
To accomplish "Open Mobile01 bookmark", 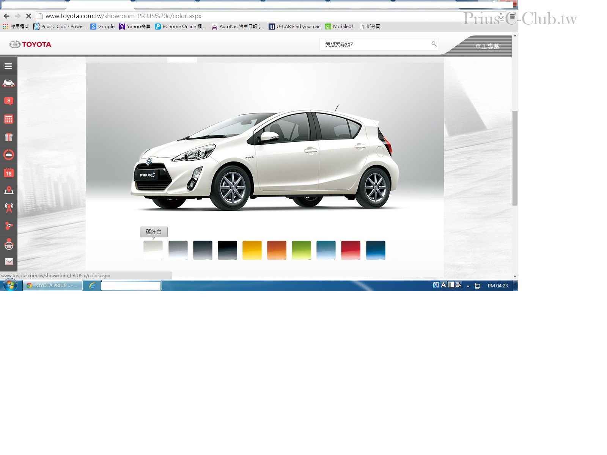I will [340, 27].
